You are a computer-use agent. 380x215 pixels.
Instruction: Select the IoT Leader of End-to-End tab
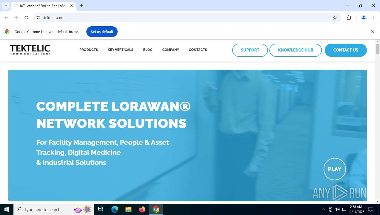(x=43, y=6)
